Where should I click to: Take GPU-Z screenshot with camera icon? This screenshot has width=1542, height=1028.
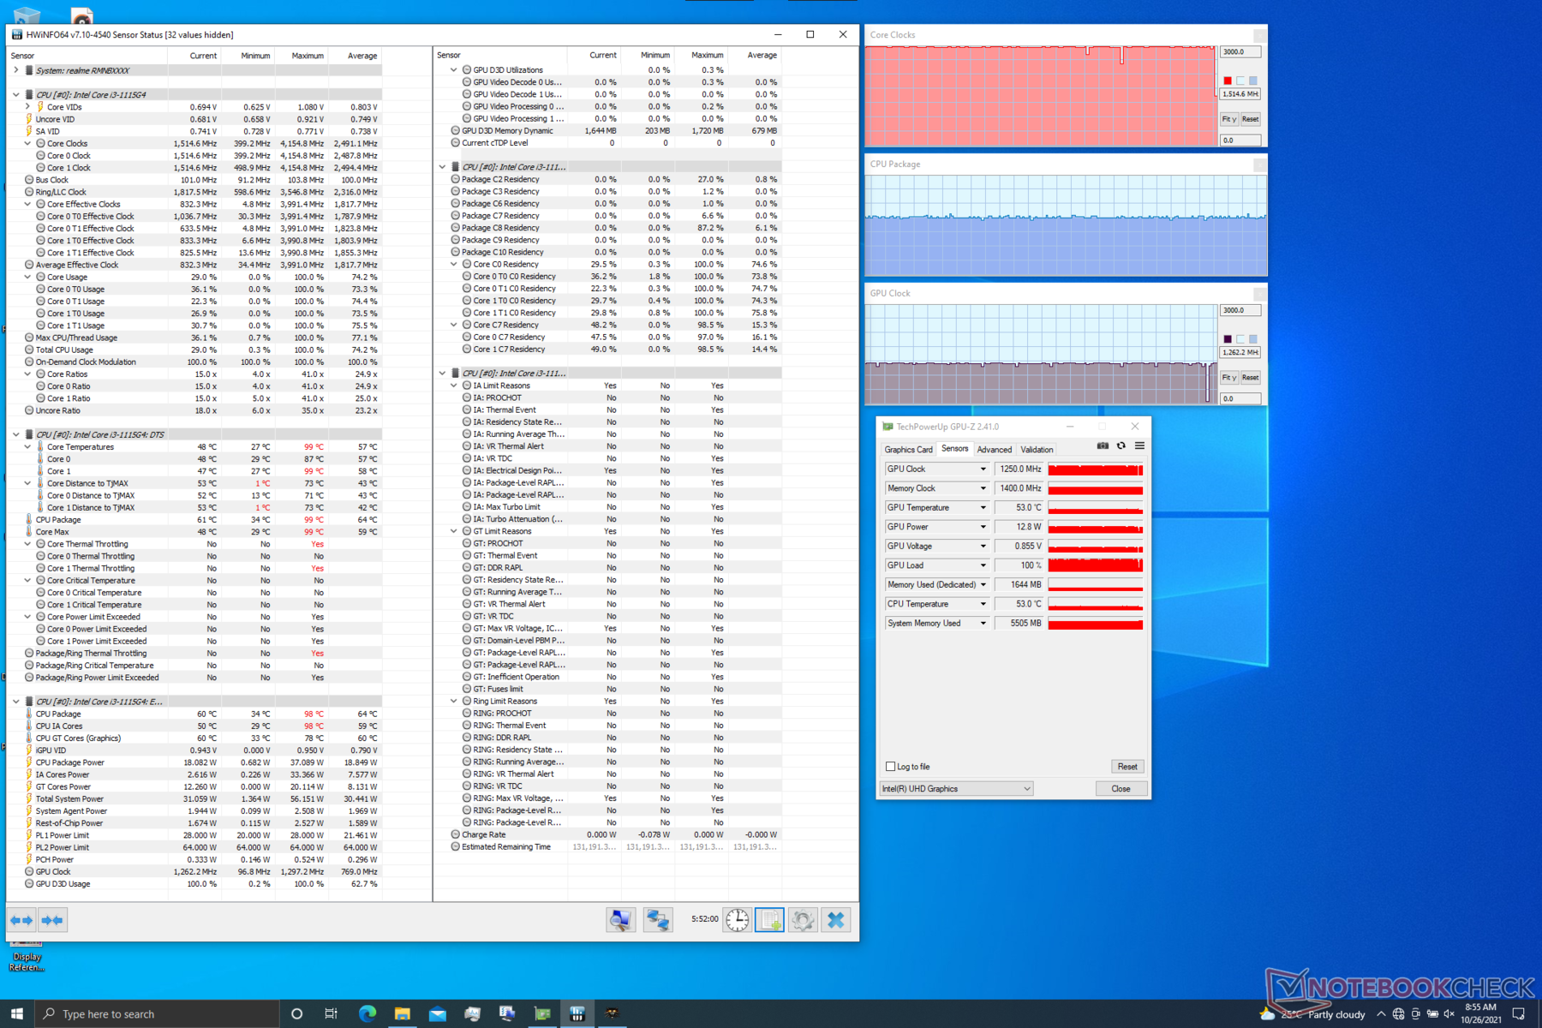click(x=1103, y=445)
